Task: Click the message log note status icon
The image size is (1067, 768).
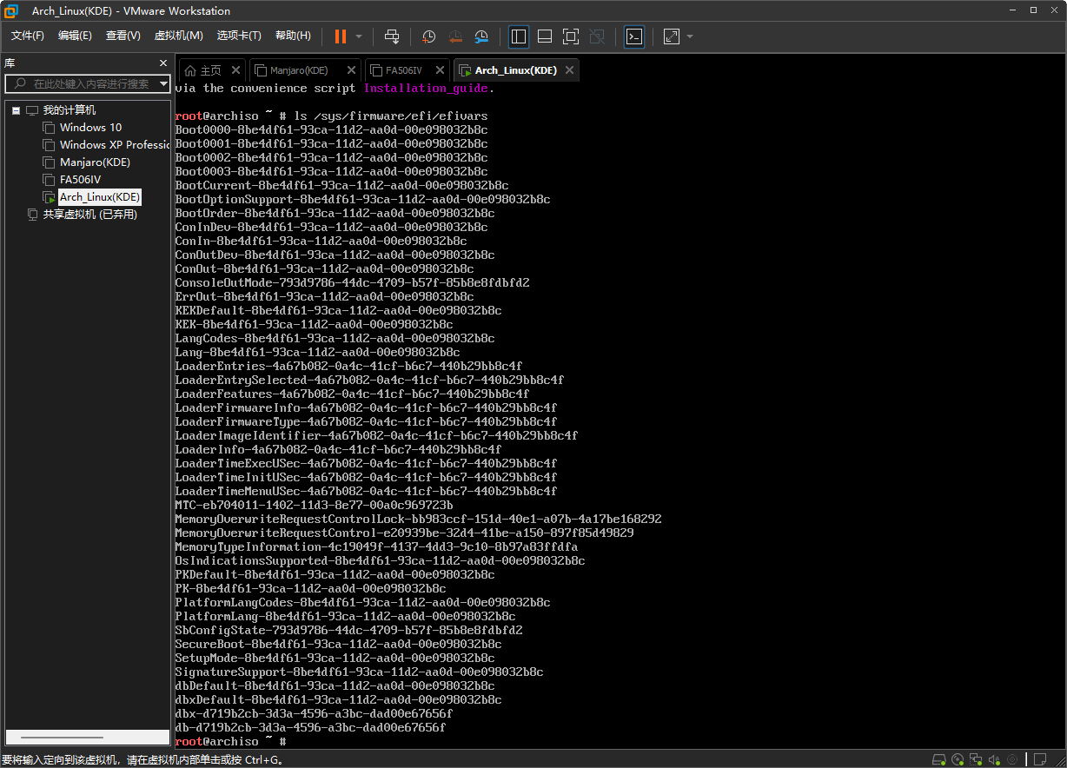Action: [1038, 759]
